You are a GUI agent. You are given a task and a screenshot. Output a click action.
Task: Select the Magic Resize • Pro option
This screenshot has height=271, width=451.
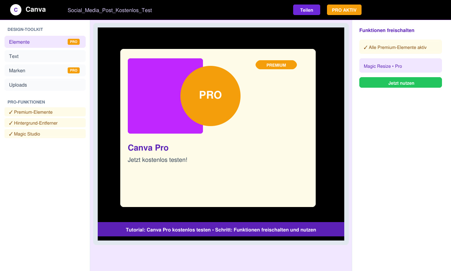[x=401, y=65]
